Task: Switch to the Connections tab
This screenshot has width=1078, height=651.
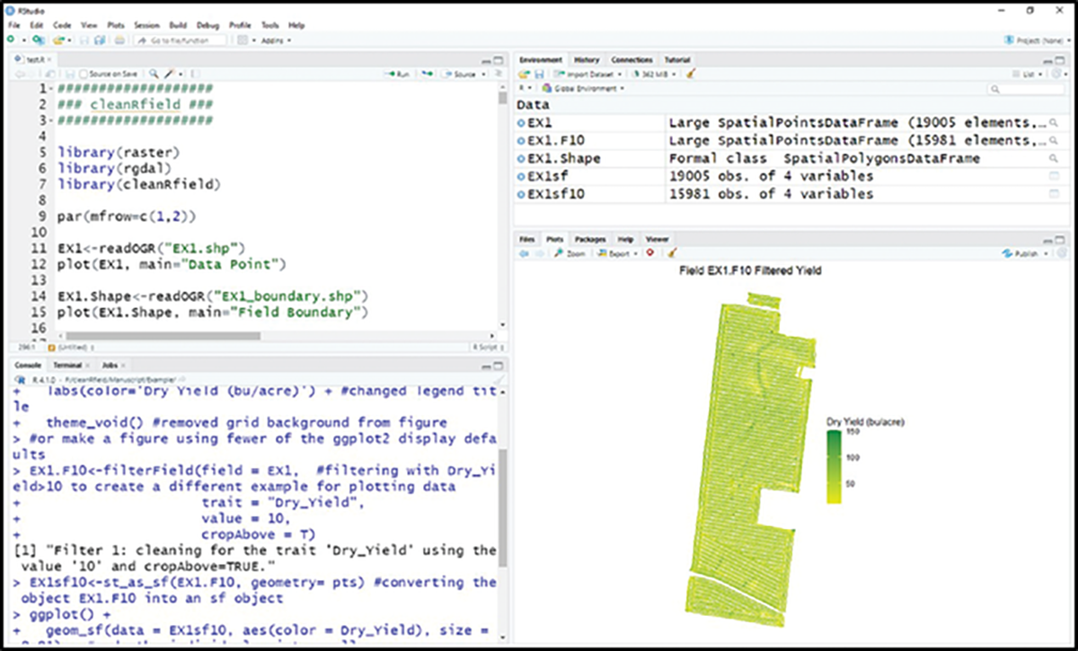Action: 632,60
